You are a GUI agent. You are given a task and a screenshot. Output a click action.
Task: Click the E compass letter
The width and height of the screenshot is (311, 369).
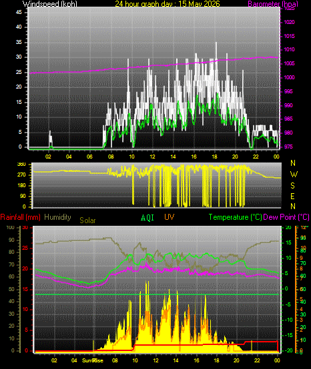pyautogui.click(x=292, y=196)
